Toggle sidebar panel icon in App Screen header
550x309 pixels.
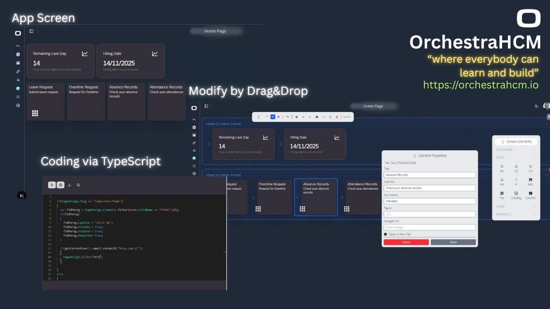click(31, 31)
